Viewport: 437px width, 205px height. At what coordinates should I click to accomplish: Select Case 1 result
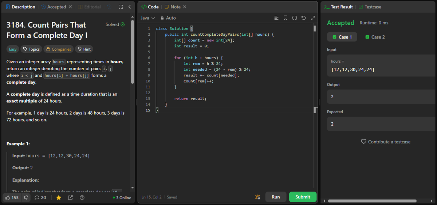pos(342,37)
